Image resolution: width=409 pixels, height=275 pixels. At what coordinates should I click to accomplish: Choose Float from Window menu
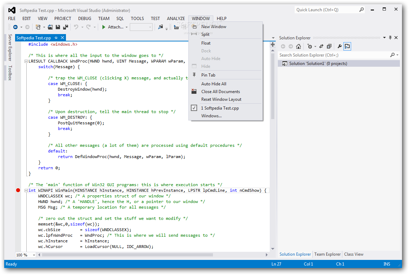(x=225, y=43)
